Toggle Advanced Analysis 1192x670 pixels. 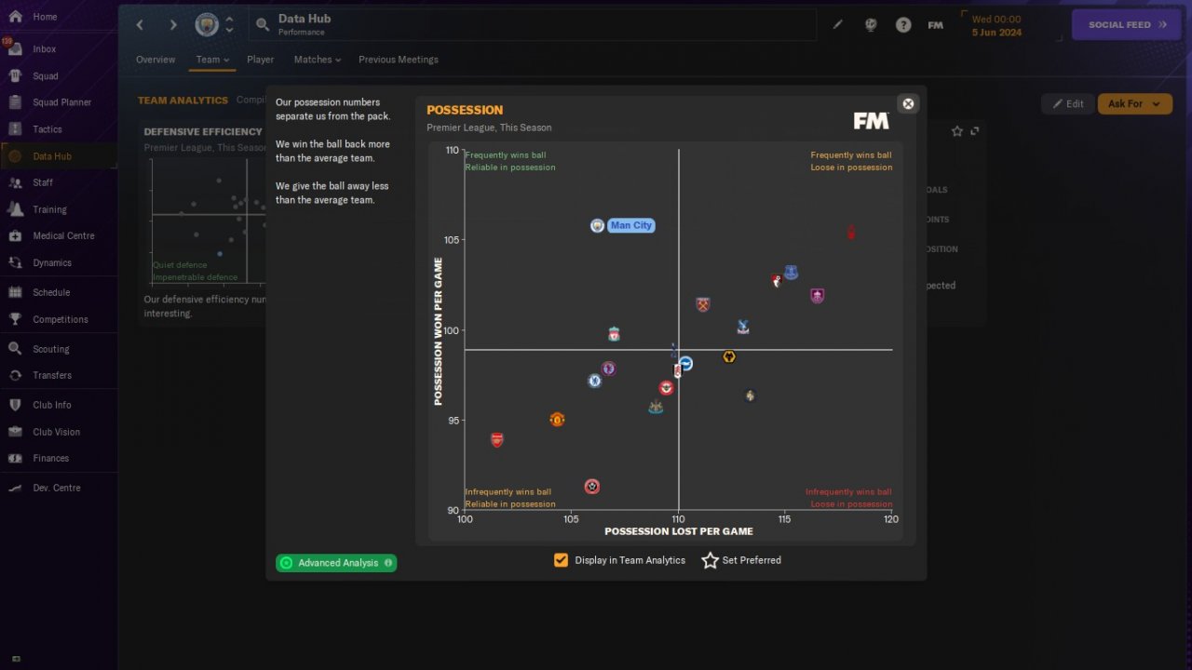point(336,563)
